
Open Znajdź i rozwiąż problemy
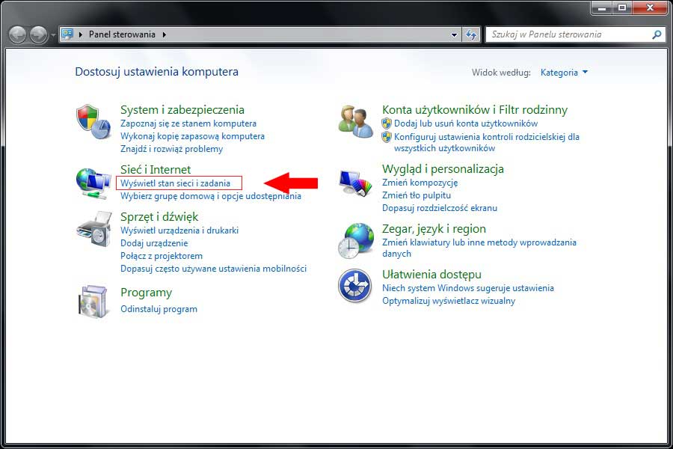[171, 149]
